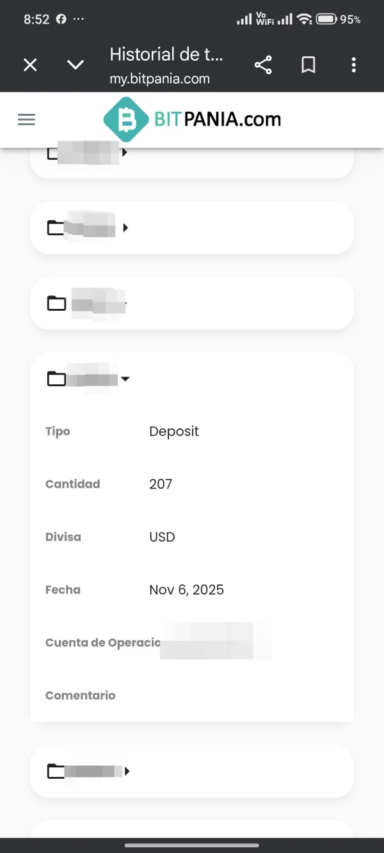Image resolution: width=384 pixels, height=853 pixels.
Task: Tap the folder icon of bottom transaction
Action: pyautogui.click(x=56, y=772)
